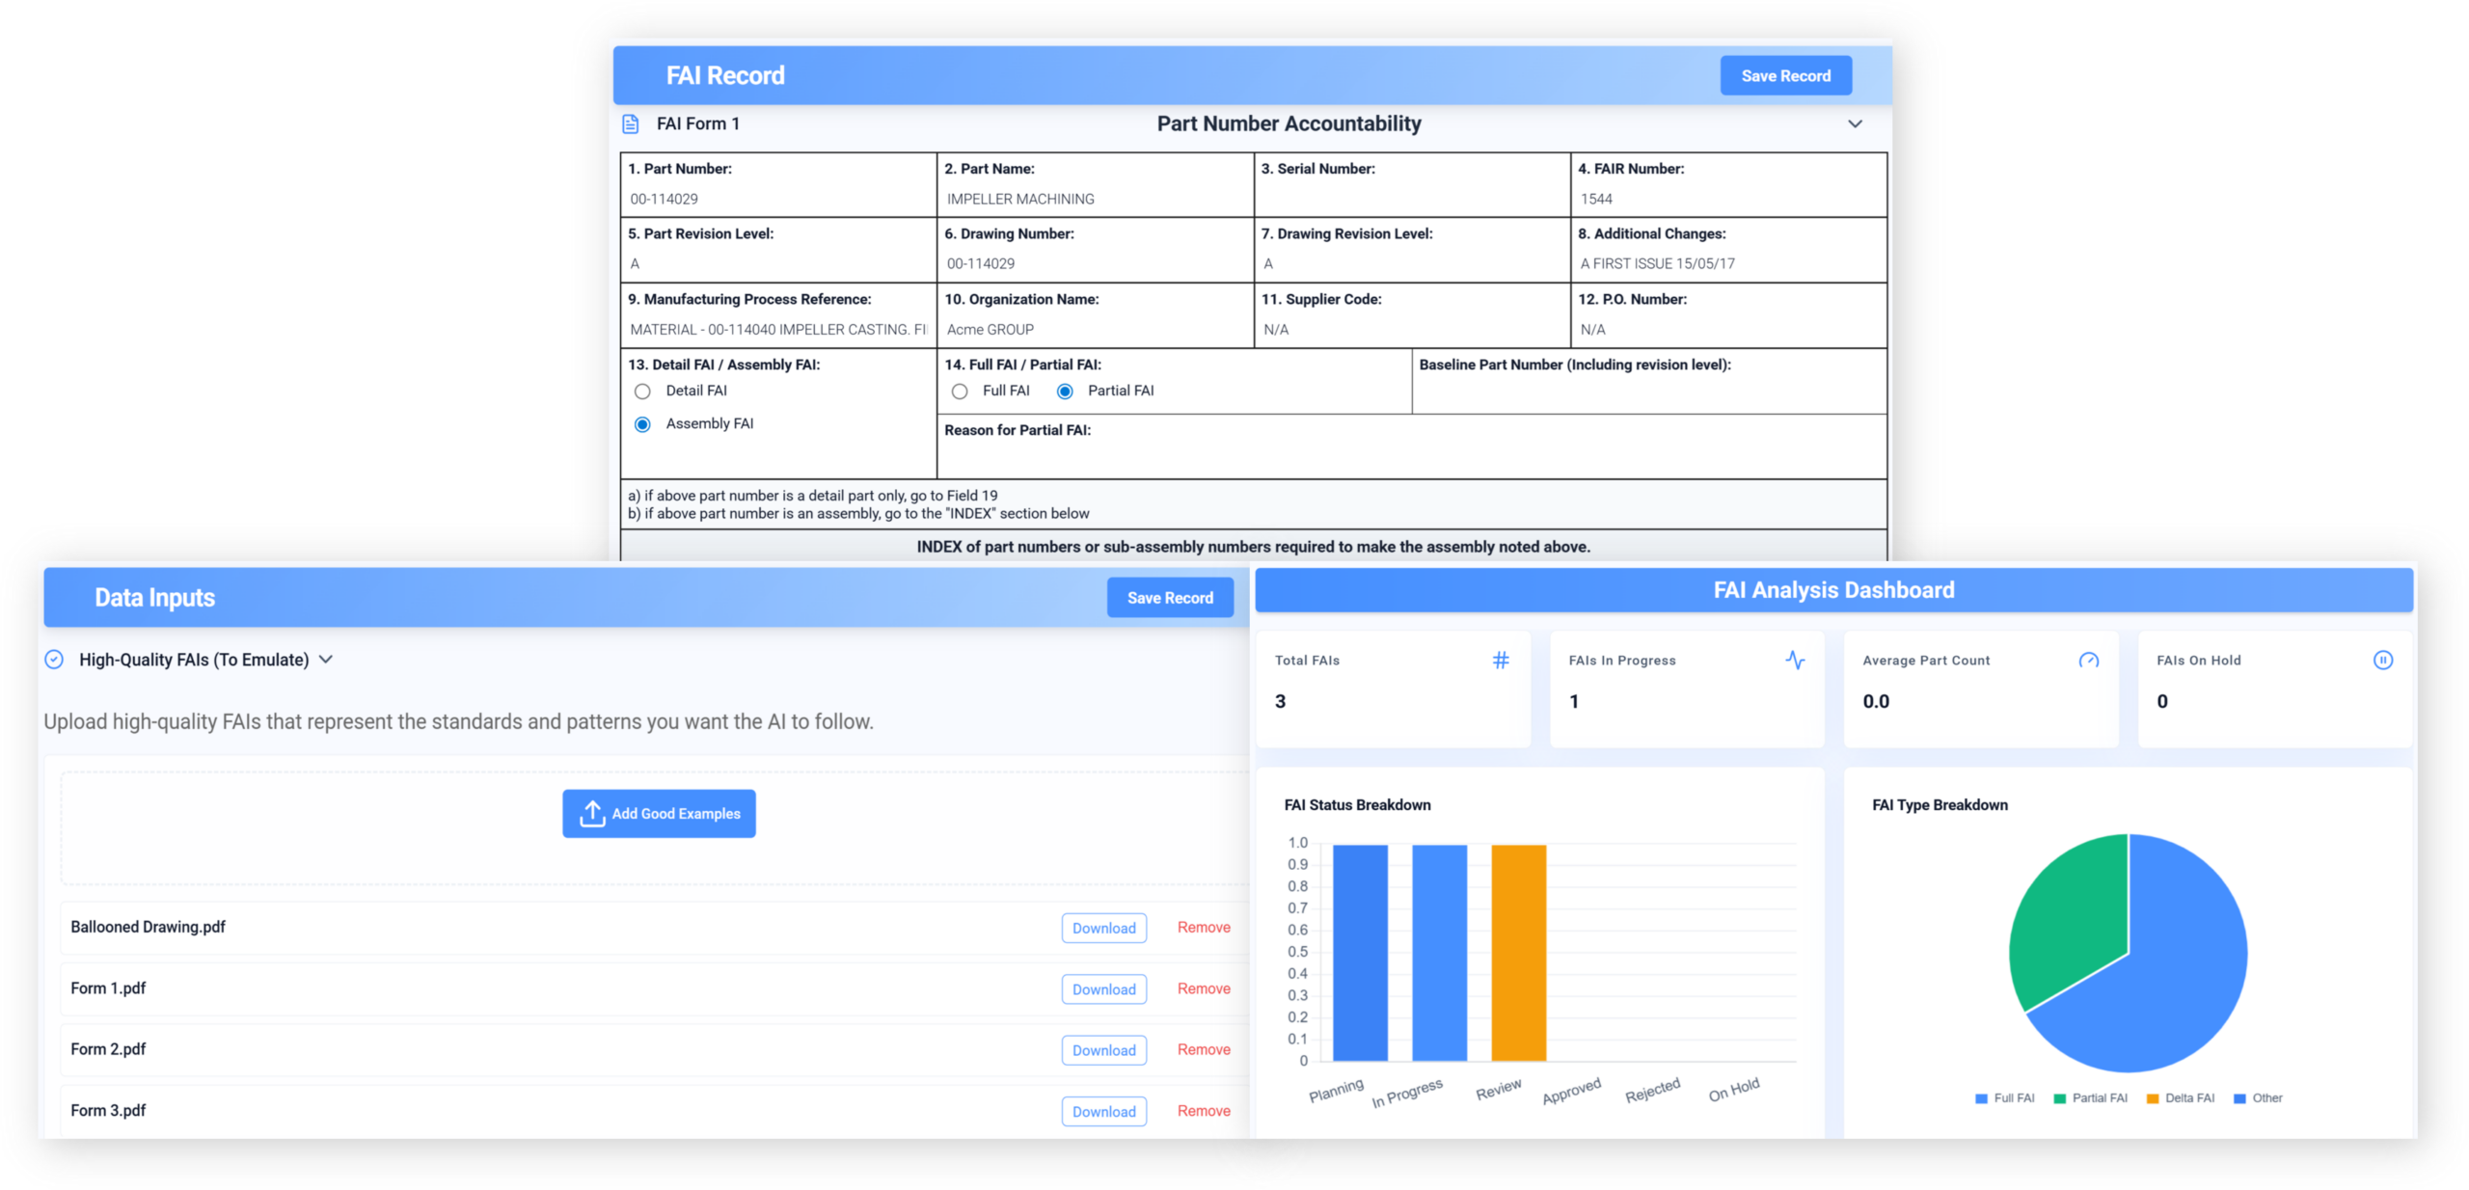Viewport: 2469px width, 1190px height.
Task: Click Save Record in Data Inputs panel
Action: click(x=1169, y=598)
